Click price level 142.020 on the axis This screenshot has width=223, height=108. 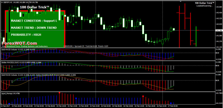tap(219, 24)
